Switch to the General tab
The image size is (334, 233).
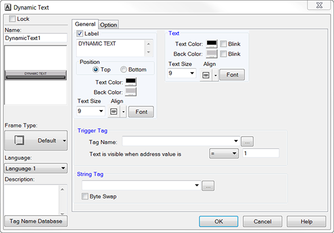[x=85, y=24]
